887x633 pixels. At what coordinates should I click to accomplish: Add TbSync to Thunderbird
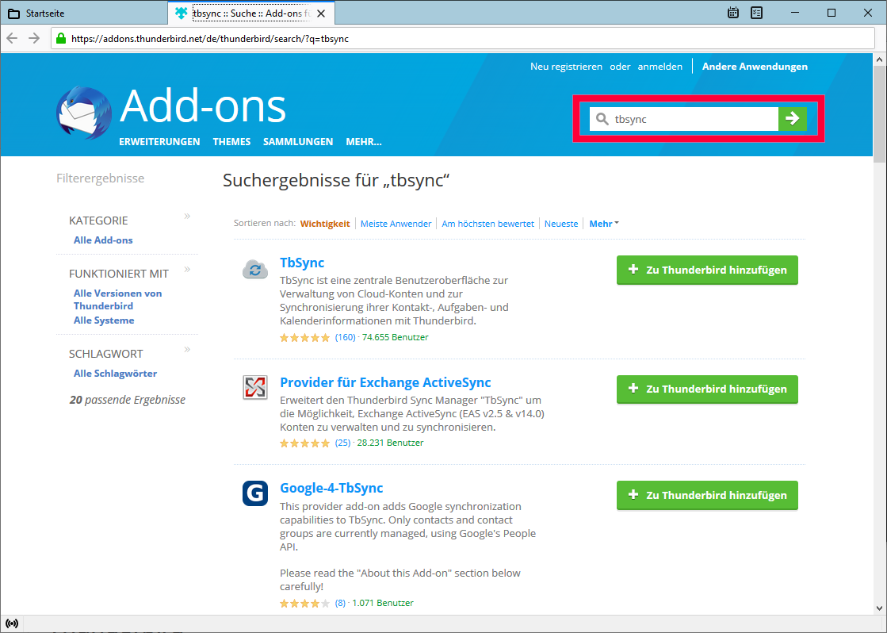coord(707,270)
